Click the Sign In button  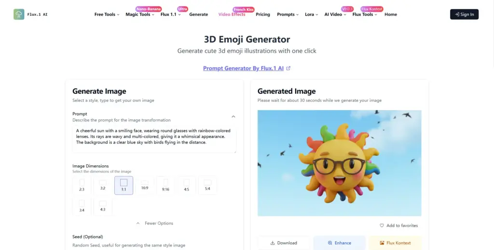click(465, 14)
